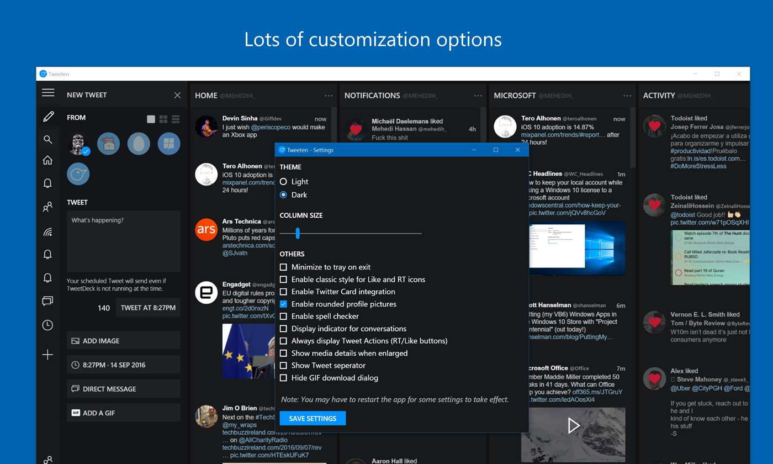The width and height of the screenshot is (773, 464).
Task: Click the Activity feed icon in the sidebar
Action: pos(48,231)
